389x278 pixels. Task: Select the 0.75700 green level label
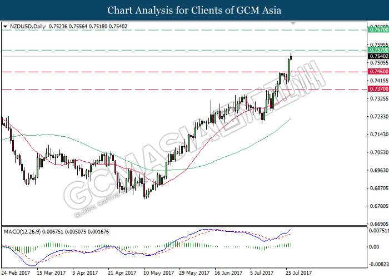[x=378, y=50]
